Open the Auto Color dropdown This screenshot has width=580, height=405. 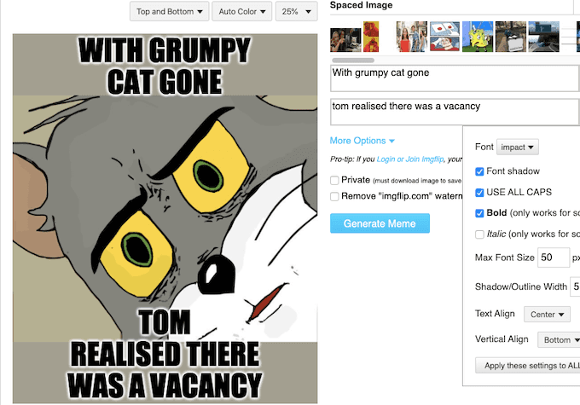[x=242, y=11]
